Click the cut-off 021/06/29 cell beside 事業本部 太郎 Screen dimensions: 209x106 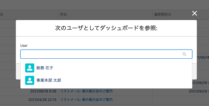(x=201, y=83)
